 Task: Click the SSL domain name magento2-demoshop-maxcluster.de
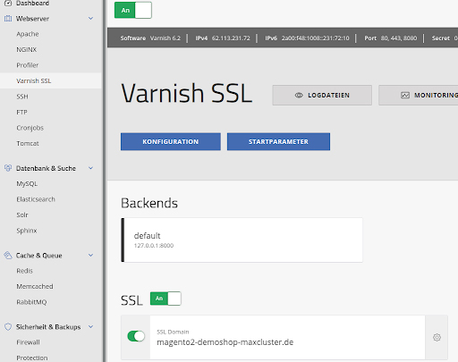(x=225, y=342)
